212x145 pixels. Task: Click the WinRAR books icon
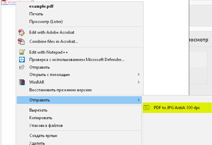[x=22, y=82]
